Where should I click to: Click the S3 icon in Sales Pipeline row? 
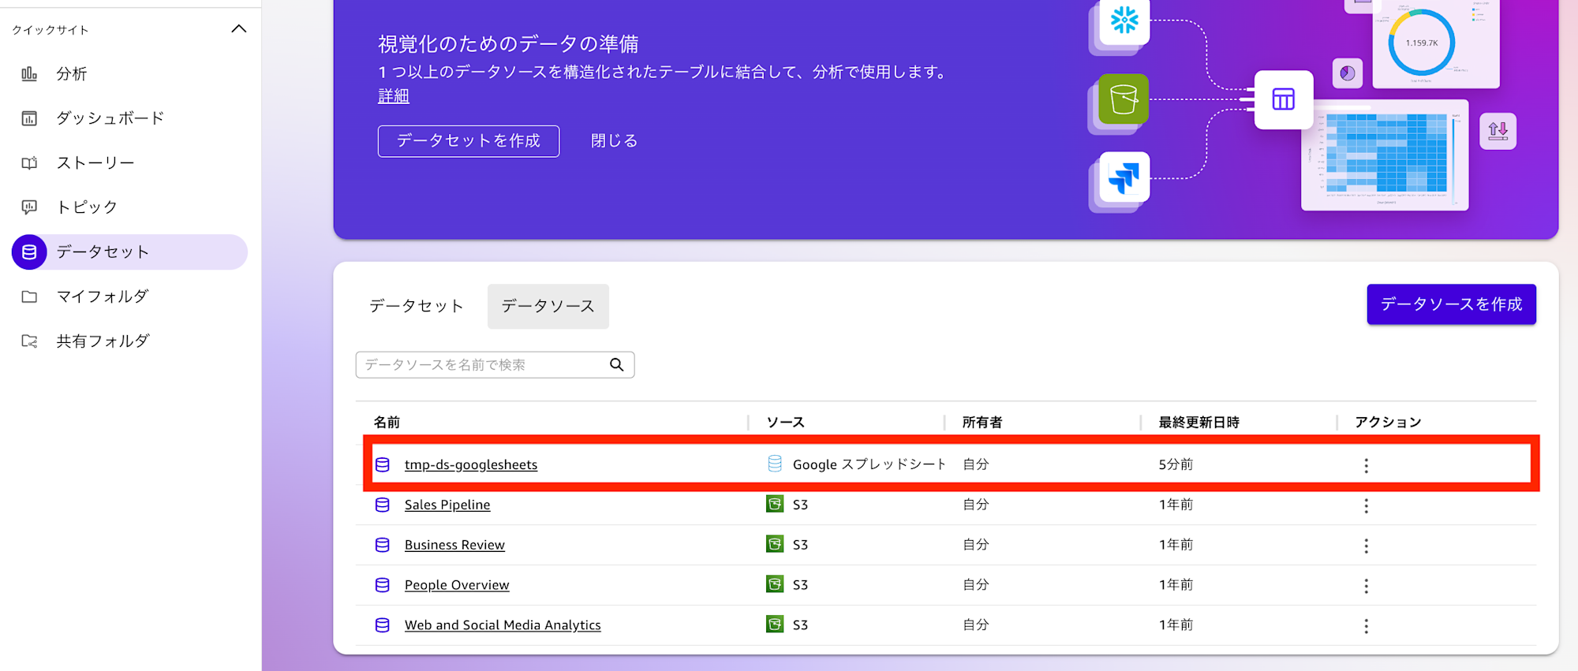point(775,505)
